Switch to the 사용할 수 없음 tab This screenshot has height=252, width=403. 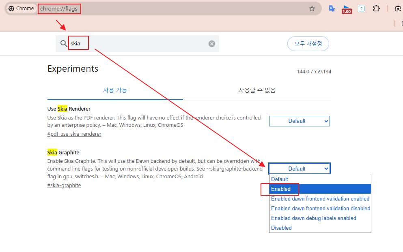pyautogui.click(x=257, y=90)
